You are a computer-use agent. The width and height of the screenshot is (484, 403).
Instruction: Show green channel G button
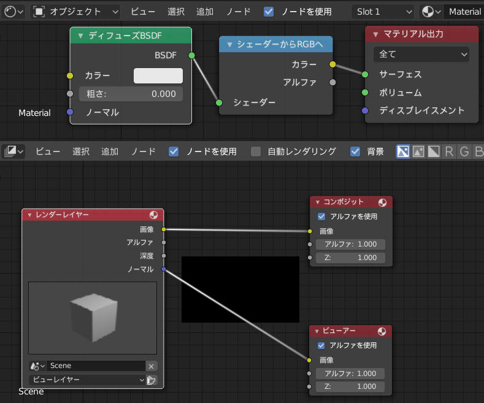[464, 152]
